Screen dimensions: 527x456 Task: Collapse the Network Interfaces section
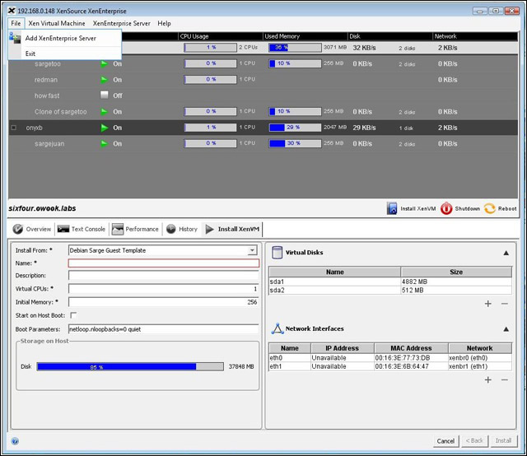pos(506,329)
